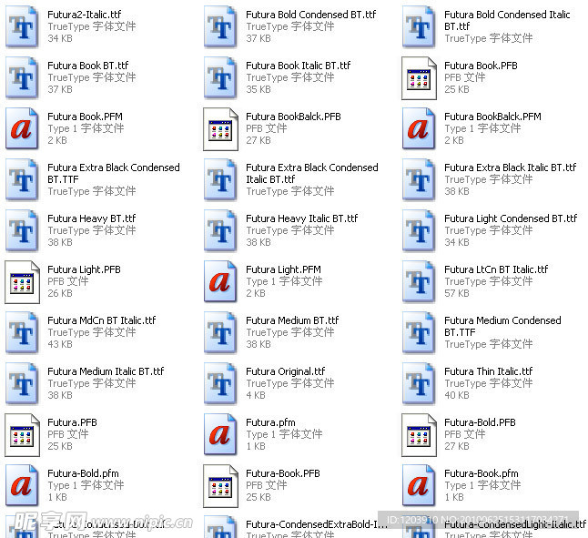Click the file name Futura2-Italic.ttf
The height and width of the screenshot is (538, 588).
[x=85, y=15]
